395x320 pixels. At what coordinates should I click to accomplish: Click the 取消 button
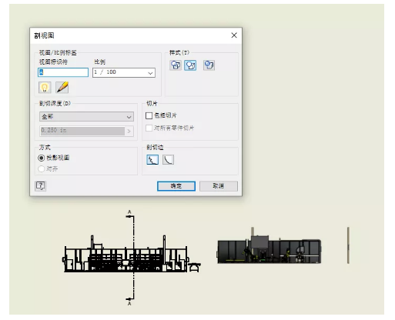point(219,186)
